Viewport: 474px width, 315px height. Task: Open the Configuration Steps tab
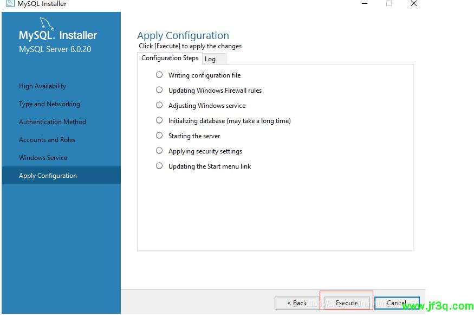pos(170,58)
